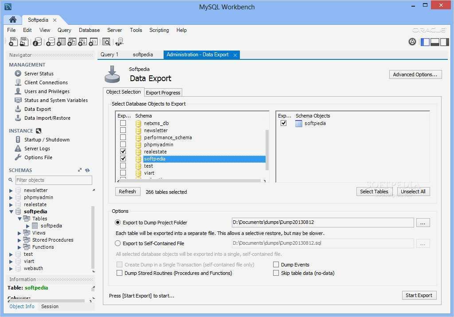The width and height of the screenshot is (454, 317).
Task: Check the newsletter export checkbox
Action: pyautogui.click(x=123, y=130)
